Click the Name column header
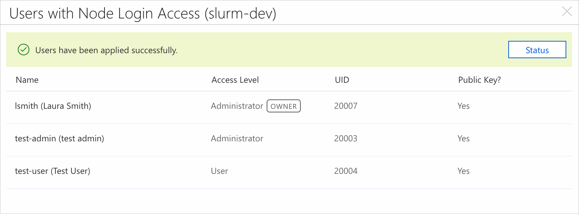The image size is (579, 214). coord(27,80)
